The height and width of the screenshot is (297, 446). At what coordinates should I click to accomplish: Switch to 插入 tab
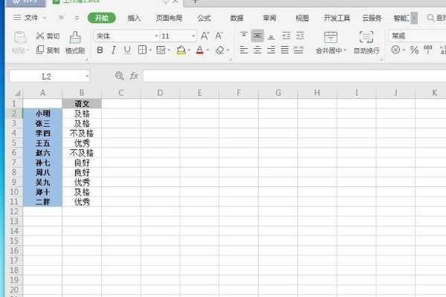coord(135,18)
